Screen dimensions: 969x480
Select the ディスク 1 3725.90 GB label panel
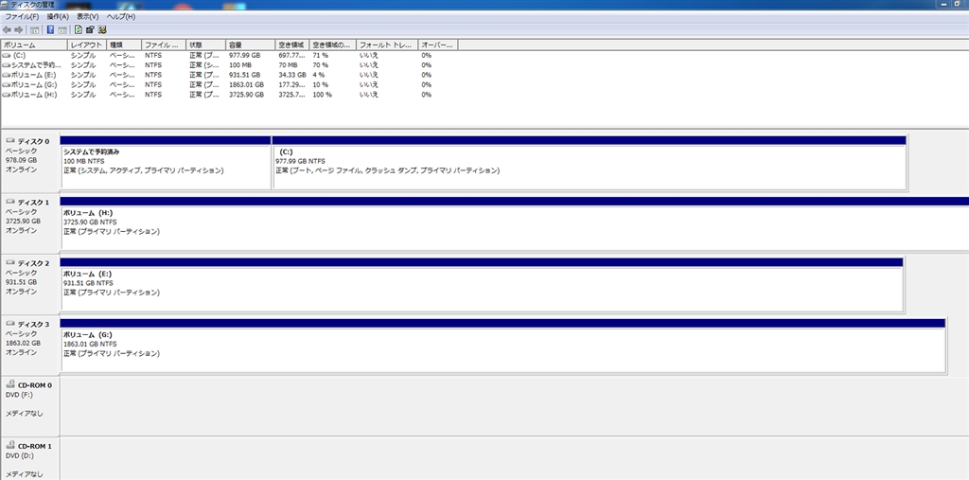tap(29, 223)
